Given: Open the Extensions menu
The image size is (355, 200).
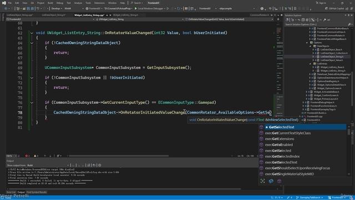Looking at the screenshot, I should 100,3.
